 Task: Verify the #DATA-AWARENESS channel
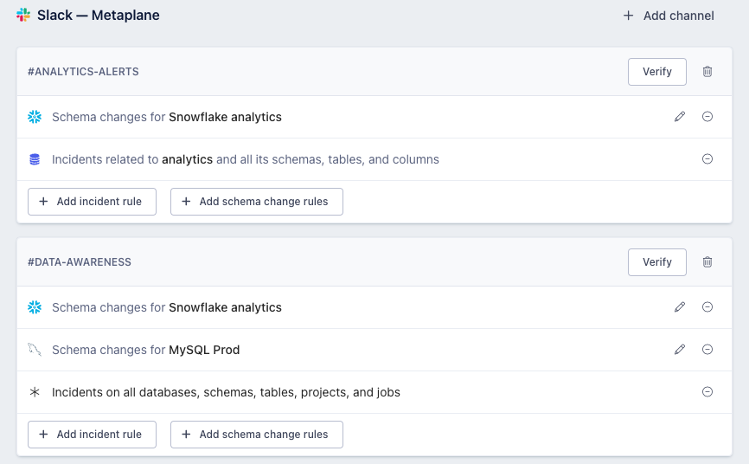pyautogui.click(x=656, y=262)
